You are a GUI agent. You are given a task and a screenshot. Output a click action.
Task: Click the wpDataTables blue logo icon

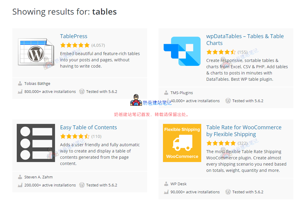182,51
